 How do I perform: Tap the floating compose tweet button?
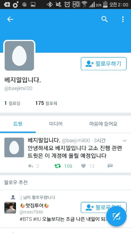(116, 216)
